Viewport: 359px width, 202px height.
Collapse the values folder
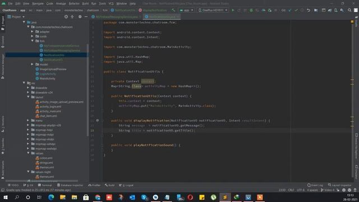point(29,153)
